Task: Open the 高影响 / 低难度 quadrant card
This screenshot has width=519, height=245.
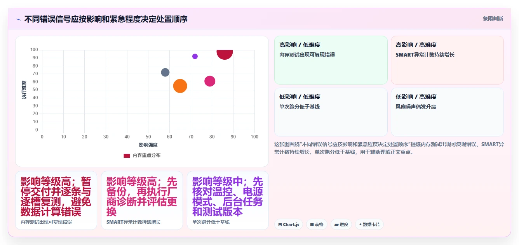Action: (x=331, y=60)
